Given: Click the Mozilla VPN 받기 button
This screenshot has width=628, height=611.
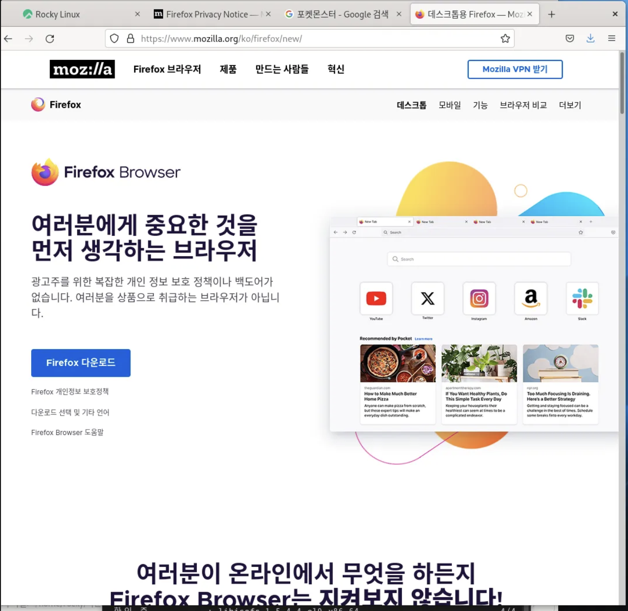Looking at the screenshot, I should coord(515,69).
